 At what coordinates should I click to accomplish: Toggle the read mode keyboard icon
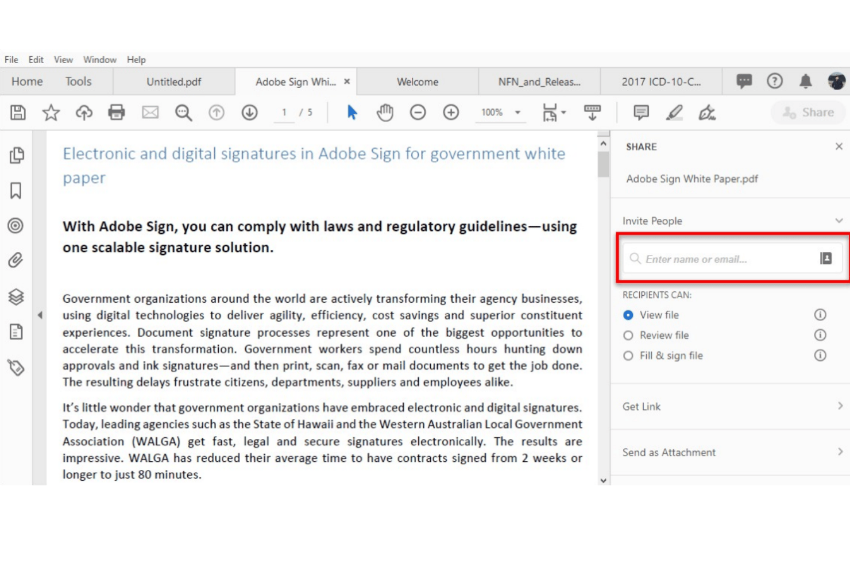click(x=592, y=113)
